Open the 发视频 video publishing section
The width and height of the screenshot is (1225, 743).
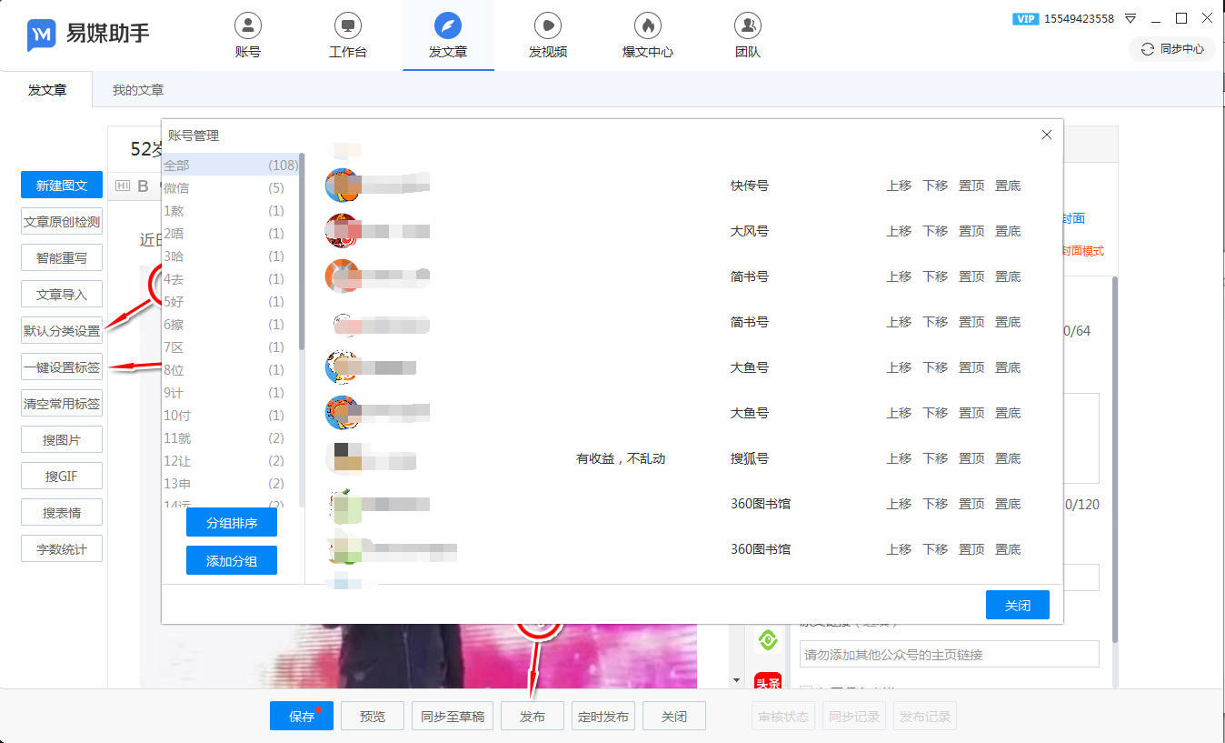coord(547,35)
